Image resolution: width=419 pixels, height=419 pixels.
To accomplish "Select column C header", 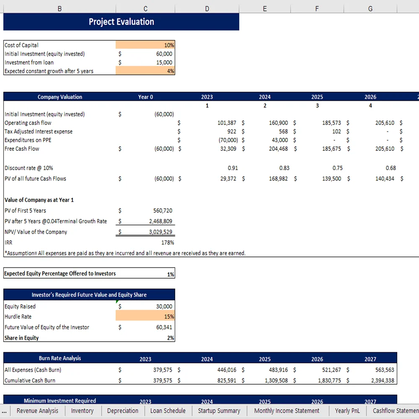I will click(x=145, y=9).
